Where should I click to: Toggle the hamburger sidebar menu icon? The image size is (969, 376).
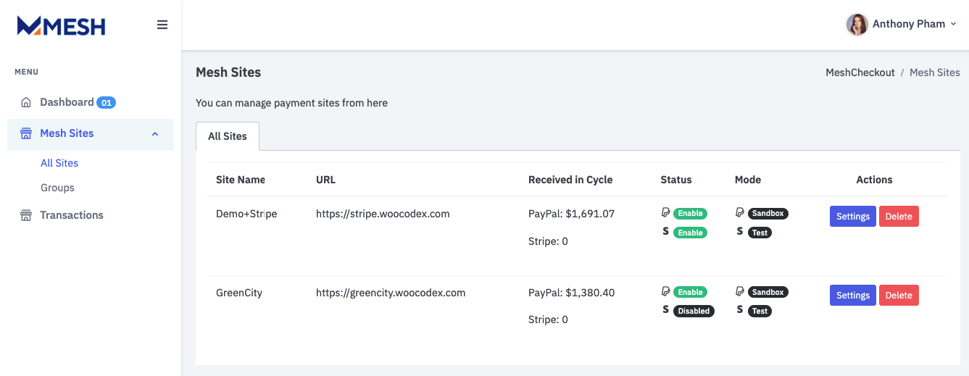[162, 25]
